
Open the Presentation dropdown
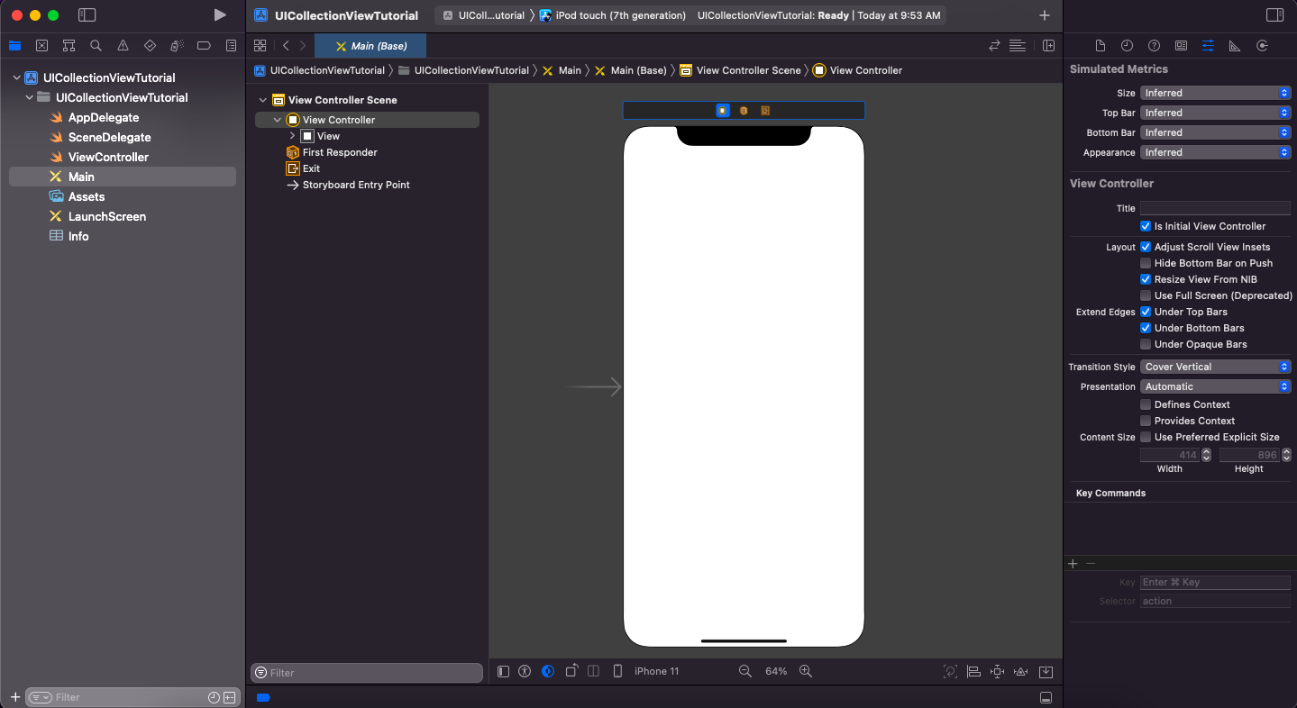(x=1215, y=386)
